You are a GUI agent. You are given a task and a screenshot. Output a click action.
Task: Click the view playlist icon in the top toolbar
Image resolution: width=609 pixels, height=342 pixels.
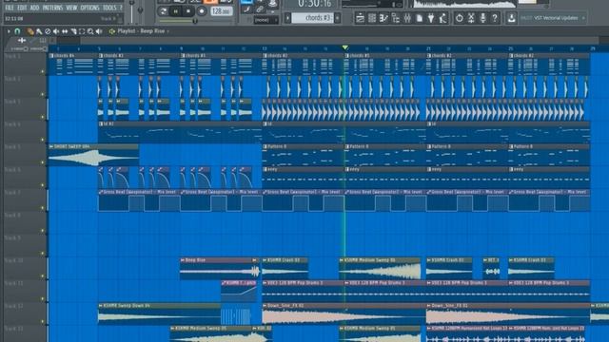pyautogui.click(x=360, y=18)
